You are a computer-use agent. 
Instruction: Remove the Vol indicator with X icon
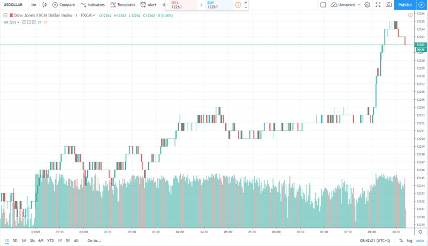pyautogui.click(x=33, y=22)
